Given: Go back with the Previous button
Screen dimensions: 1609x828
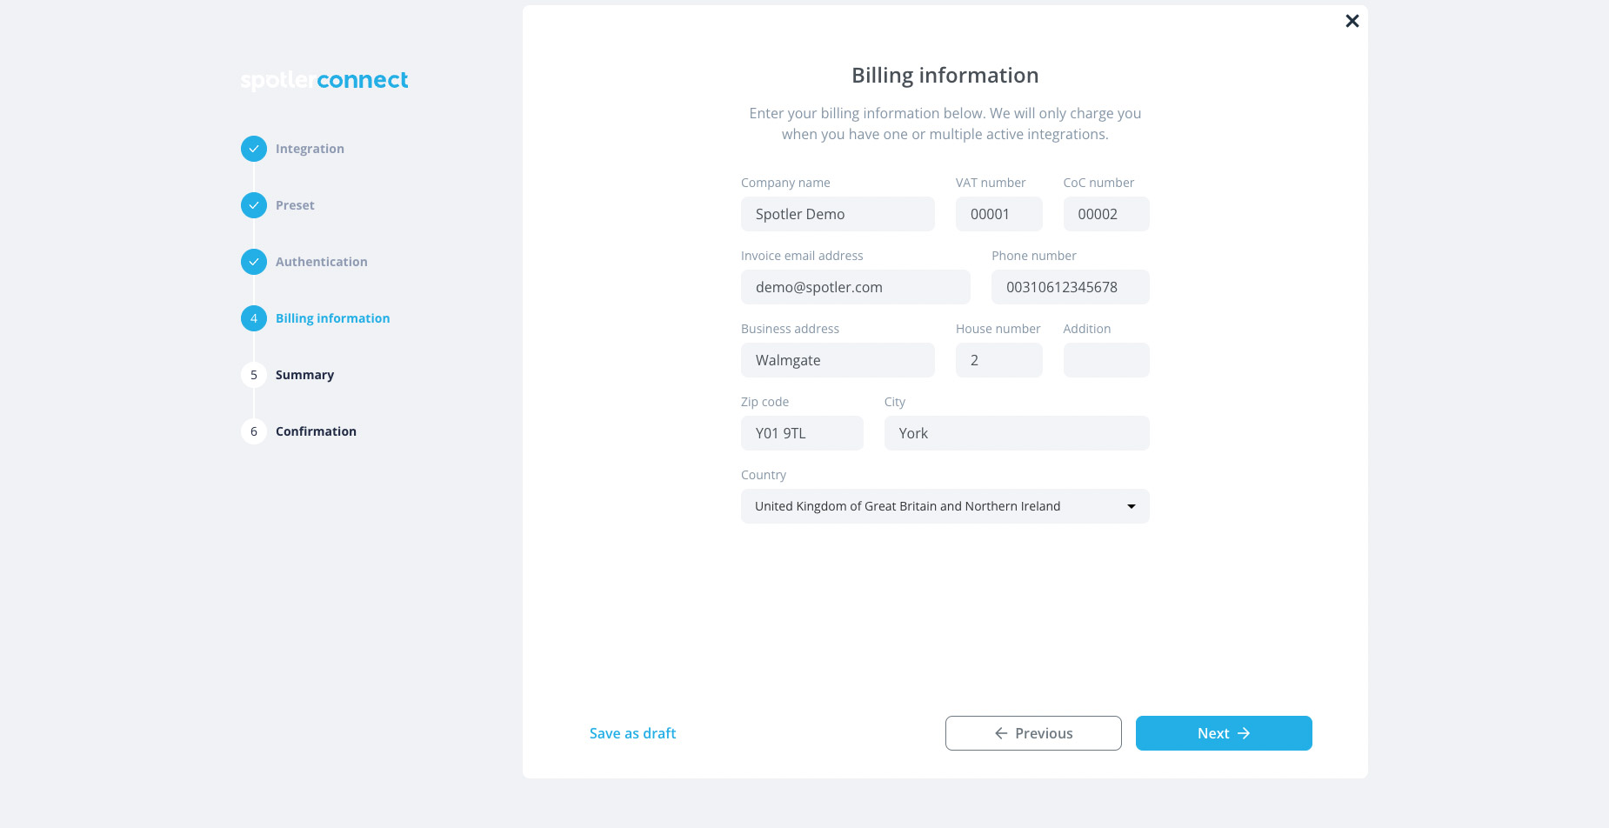Looking at the screenshot, I should [x=1033, y=733].
